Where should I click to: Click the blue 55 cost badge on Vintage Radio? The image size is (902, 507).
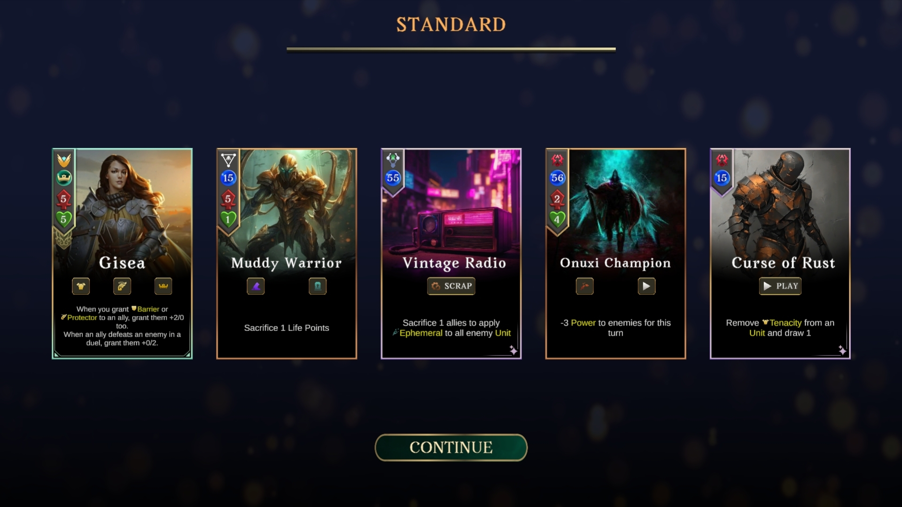click(393, 178)
